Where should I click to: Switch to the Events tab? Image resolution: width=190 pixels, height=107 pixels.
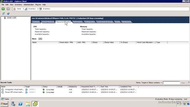coord(118,22)
